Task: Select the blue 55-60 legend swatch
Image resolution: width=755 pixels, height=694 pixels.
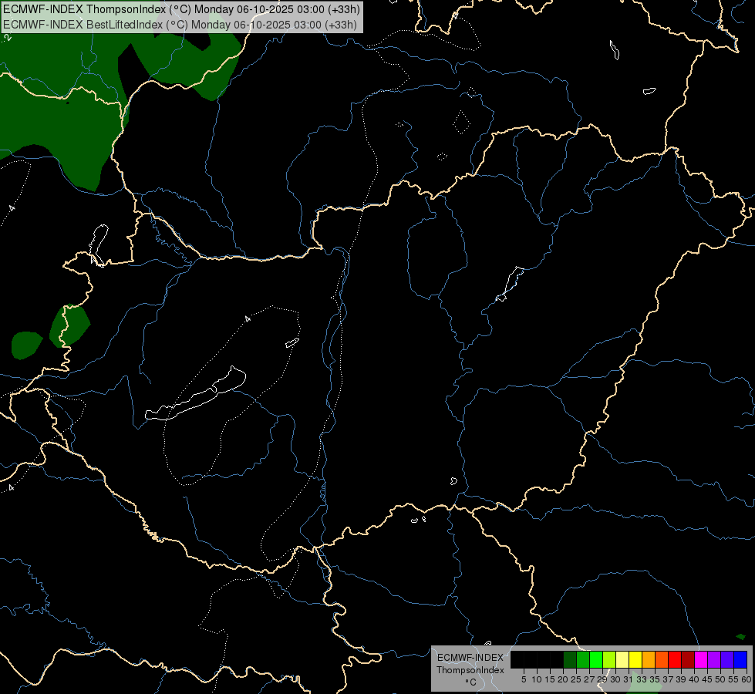Action: (740, 659)
